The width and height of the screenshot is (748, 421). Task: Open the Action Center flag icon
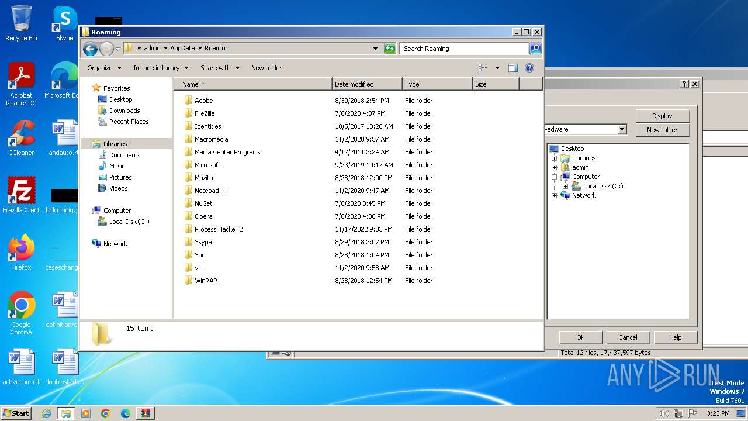[x=692, y=413]
